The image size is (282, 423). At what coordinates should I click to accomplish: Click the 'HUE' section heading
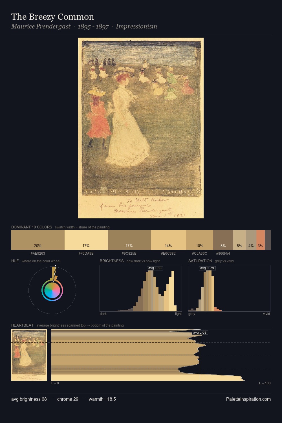15,261
